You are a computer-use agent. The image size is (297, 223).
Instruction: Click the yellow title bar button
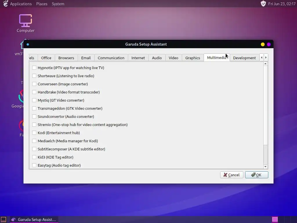[x=263, y=44]
